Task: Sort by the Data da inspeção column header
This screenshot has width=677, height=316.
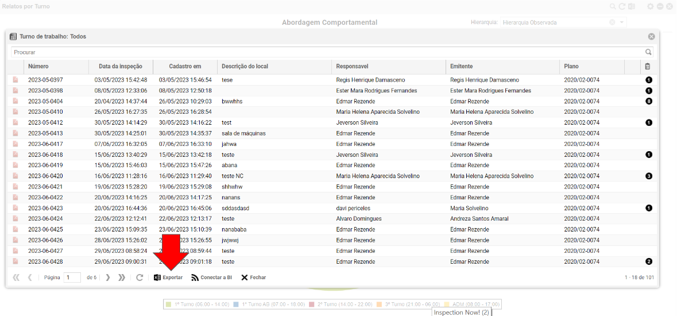Action: pyautogui.click(x=121, y=67)
